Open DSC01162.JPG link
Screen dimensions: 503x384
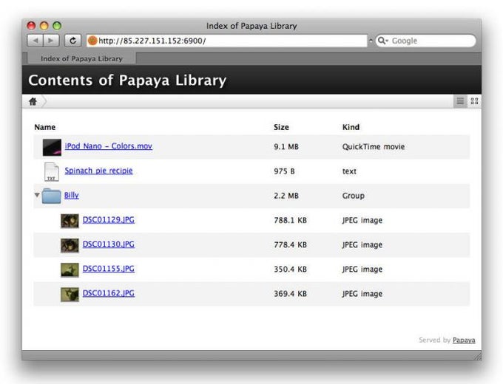coord(109,293)
